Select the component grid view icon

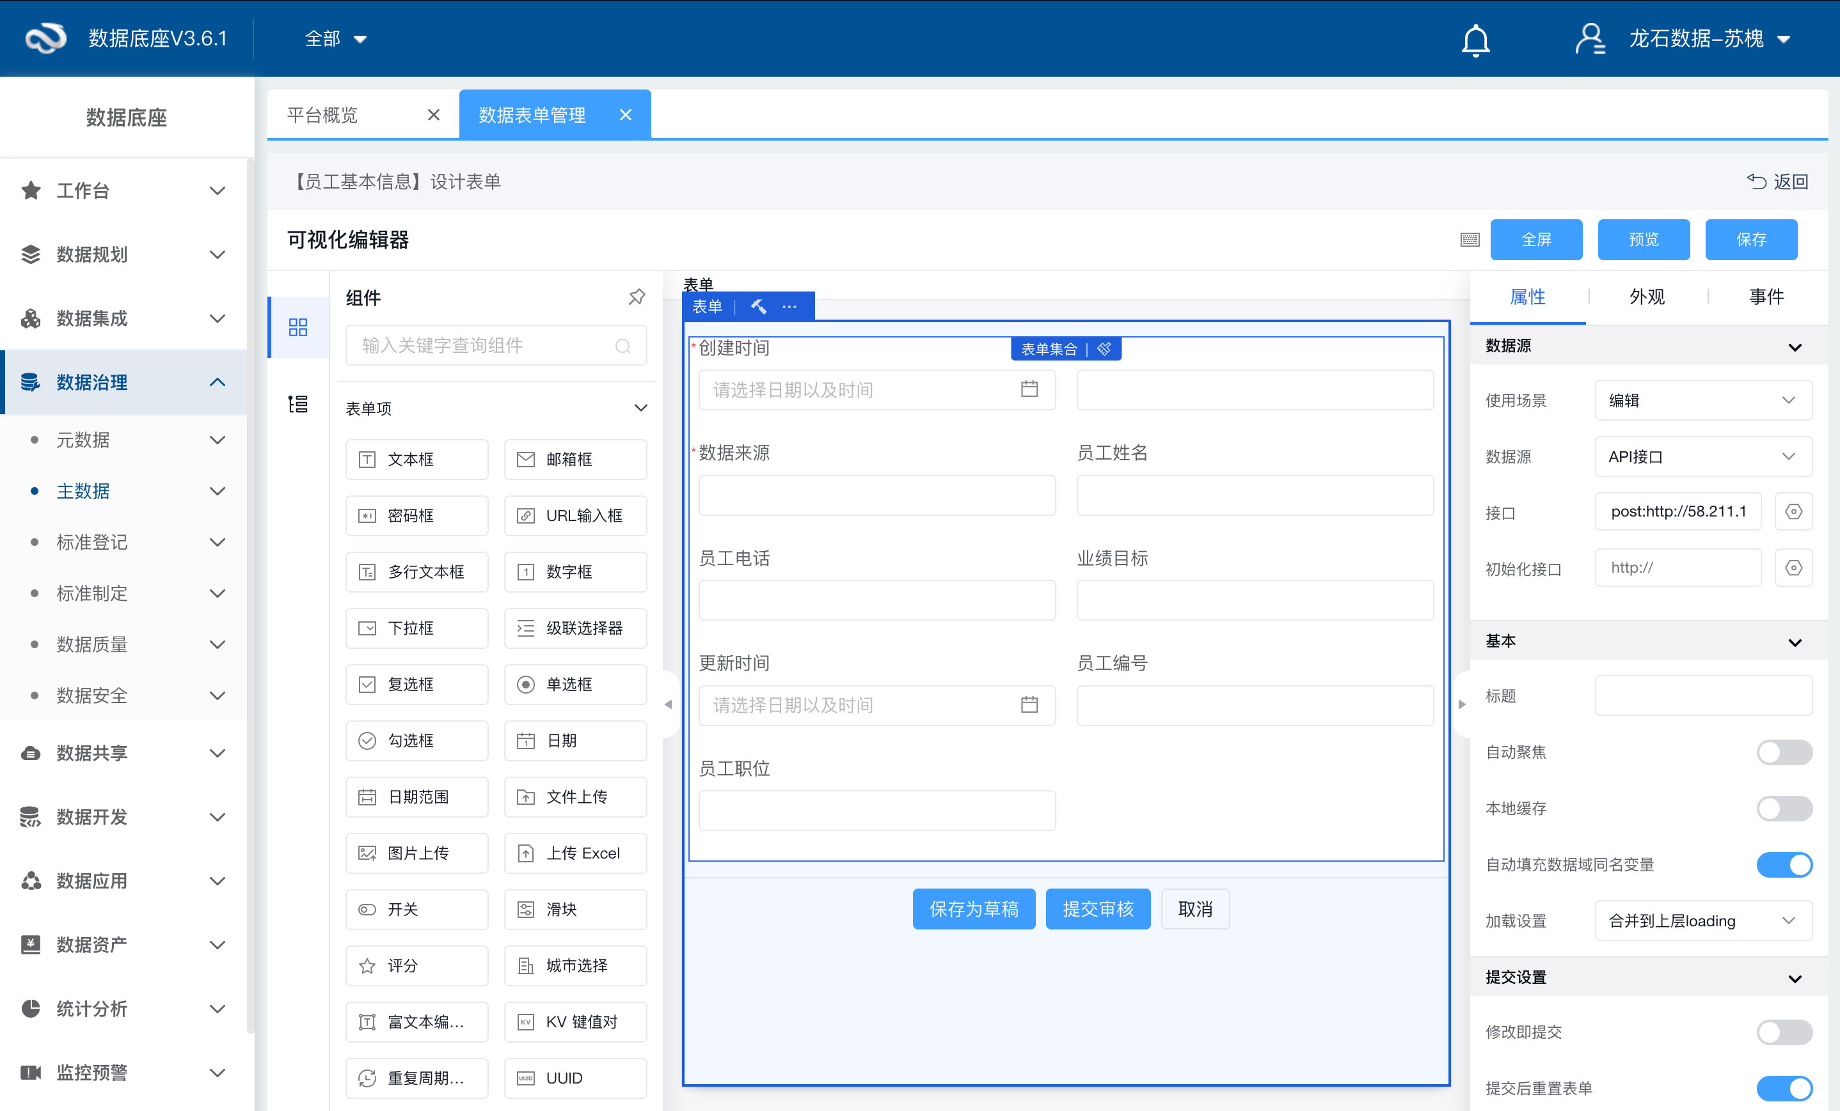(298, 327)
